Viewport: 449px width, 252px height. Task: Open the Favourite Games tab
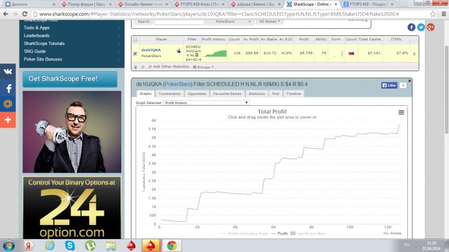click(x=227, y=94)
